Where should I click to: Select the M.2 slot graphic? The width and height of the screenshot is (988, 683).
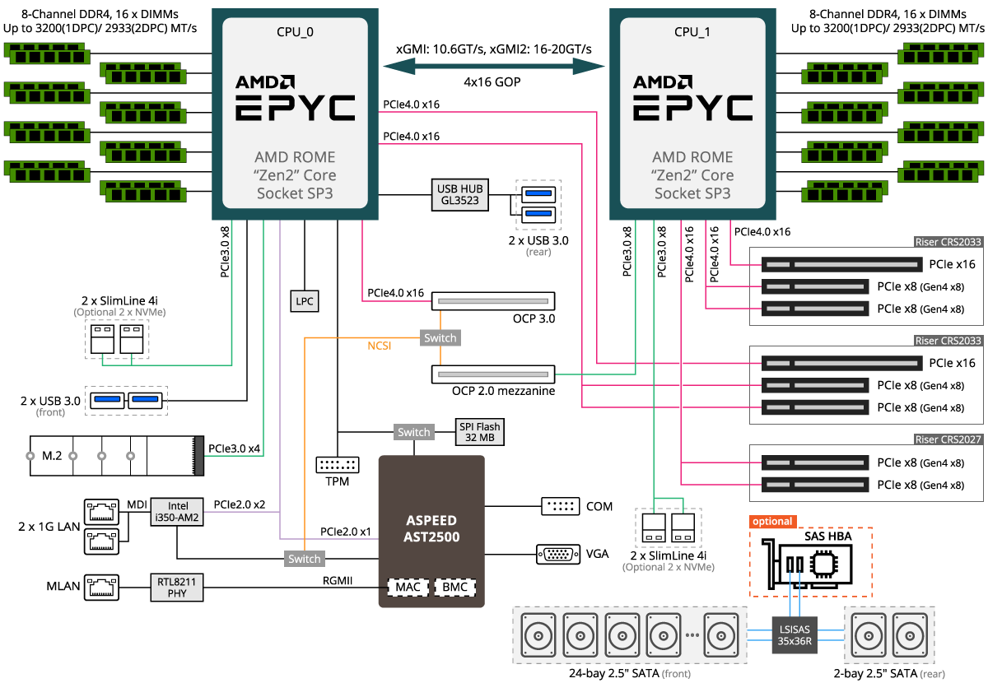(x=115, y=455)
